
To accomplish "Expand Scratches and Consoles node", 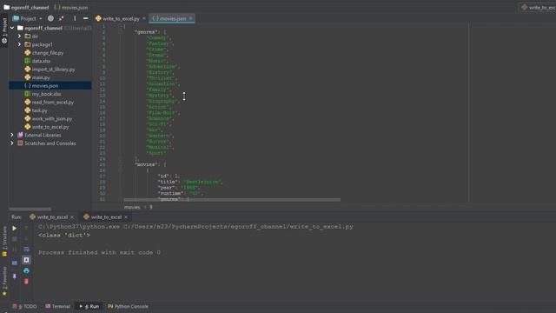I will point(12,143).
